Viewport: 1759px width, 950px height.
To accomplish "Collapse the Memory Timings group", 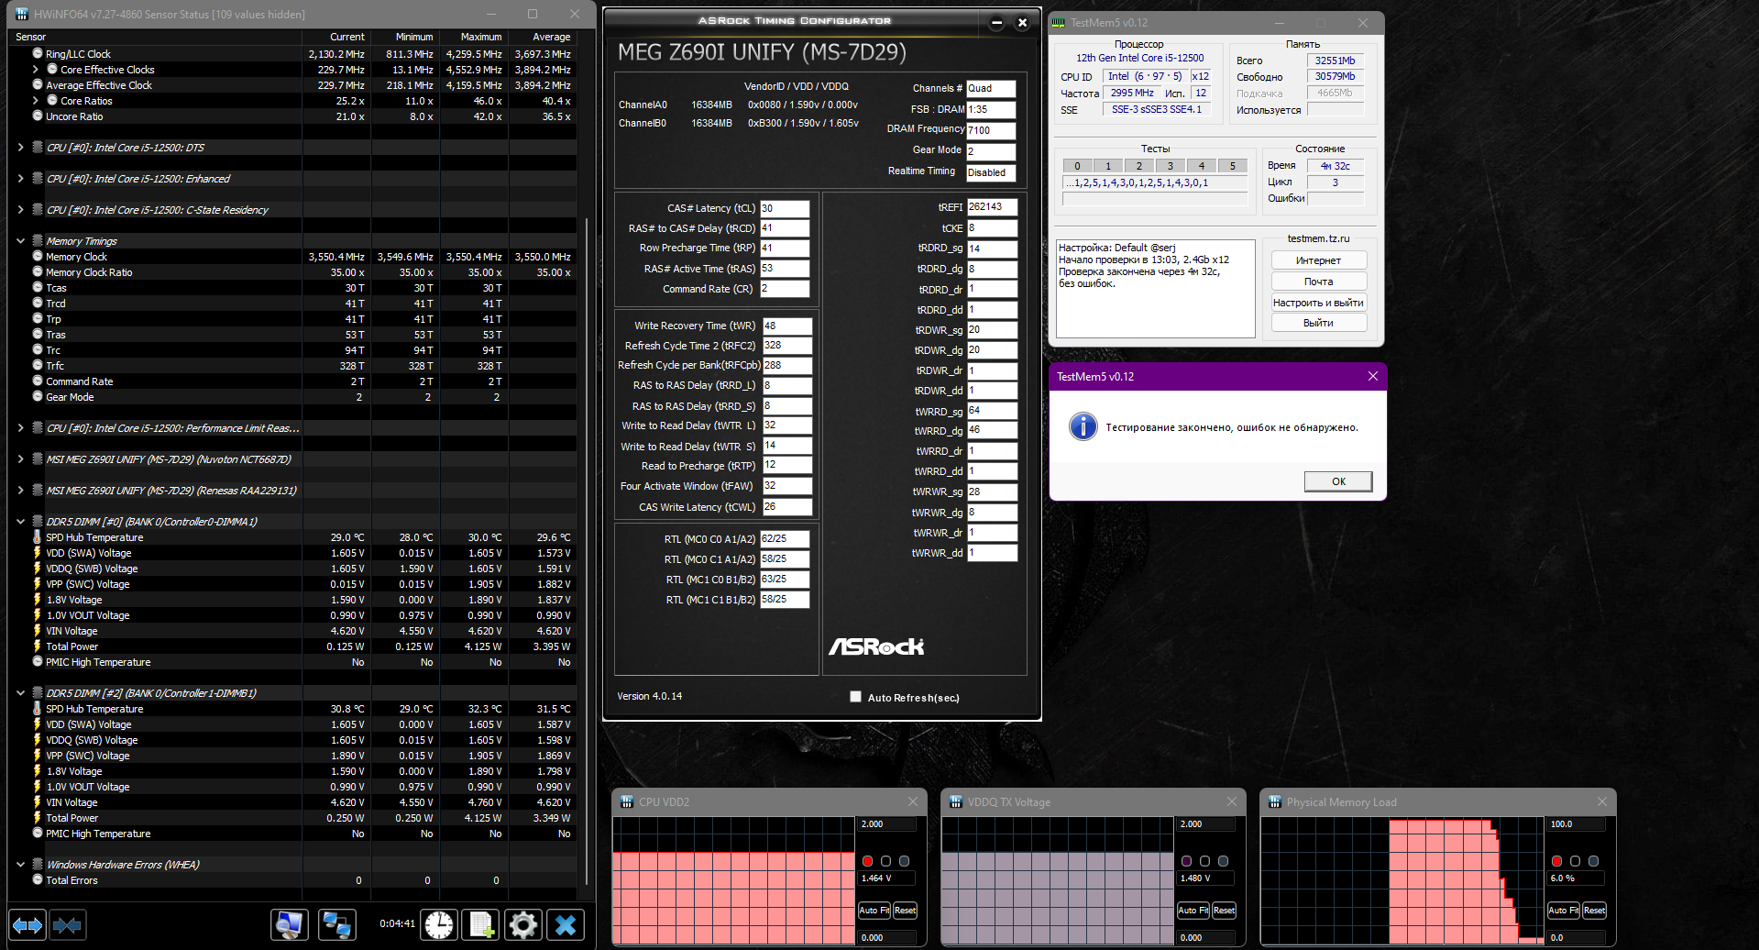I will coord(21,240).
